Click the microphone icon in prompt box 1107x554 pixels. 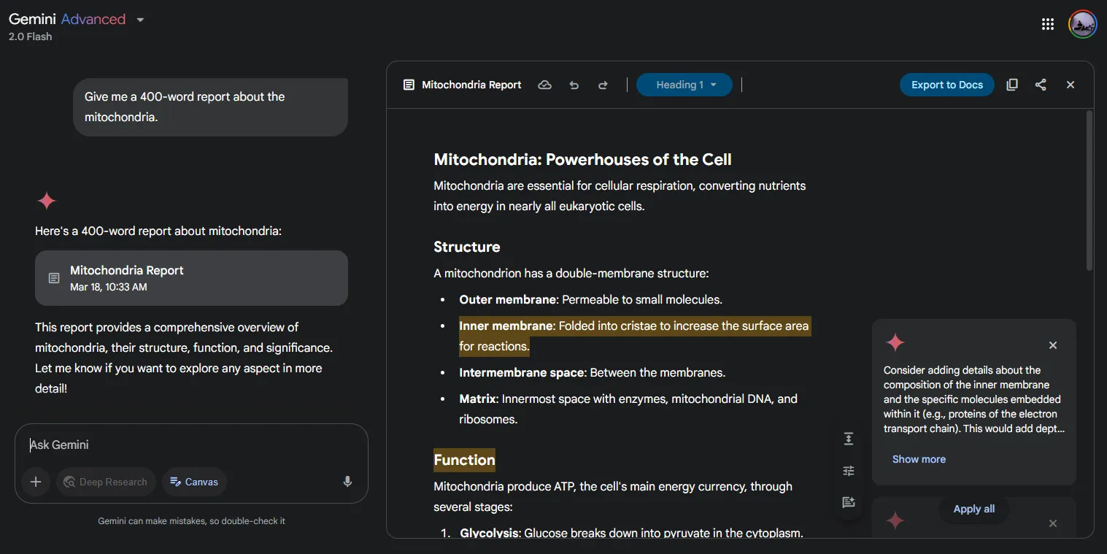coord(347,482)
